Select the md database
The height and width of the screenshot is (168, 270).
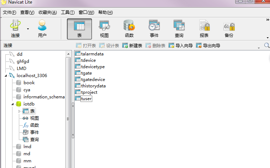point(27,154)
